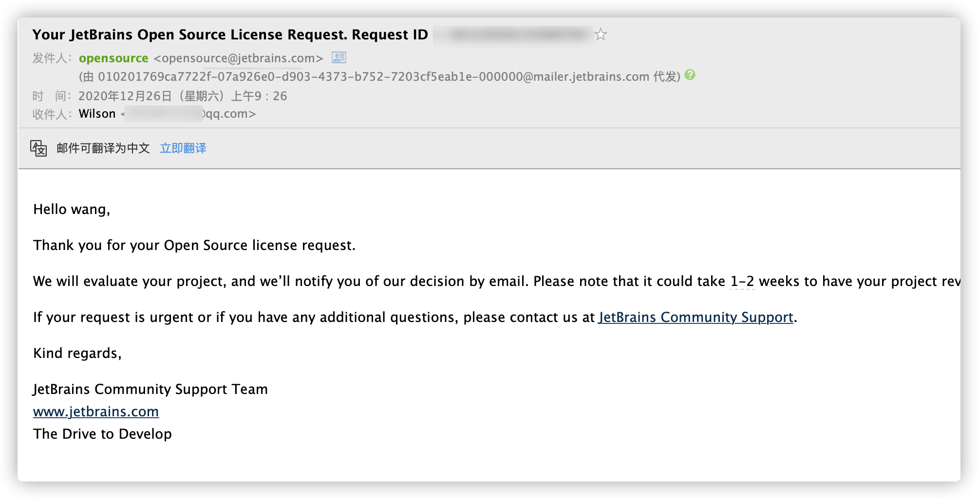
Task: Click the "Hello wang," greeting line
Action: (x=72, y=209)
